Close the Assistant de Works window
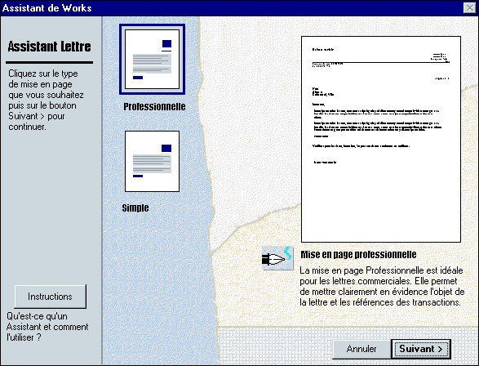This screenshot has height=366, width=479. 469,7
